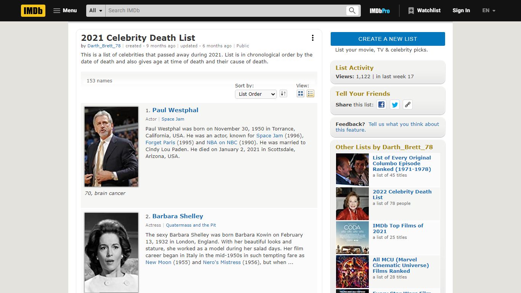Click Barbara Shelley's photo
Screen dimensions: 521x293
pyautogui.click(x=111, y=253)
